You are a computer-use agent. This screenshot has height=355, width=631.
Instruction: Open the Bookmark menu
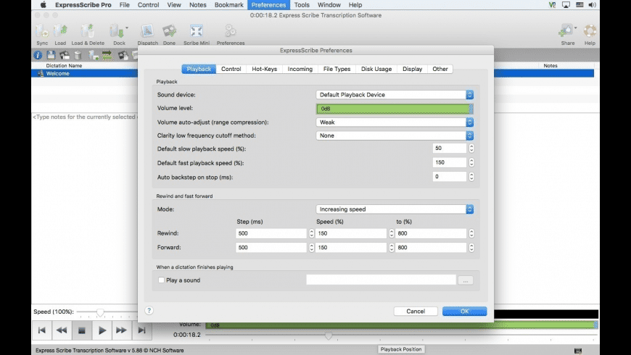point(229,5)
